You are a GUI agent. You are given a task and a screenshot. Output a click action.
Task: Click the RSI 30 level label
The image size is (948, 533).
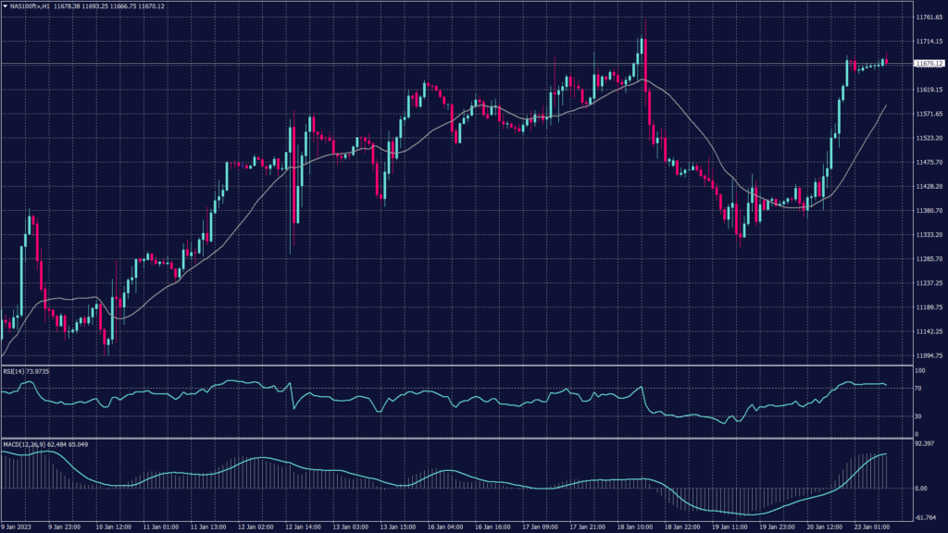tap(918, 415)
